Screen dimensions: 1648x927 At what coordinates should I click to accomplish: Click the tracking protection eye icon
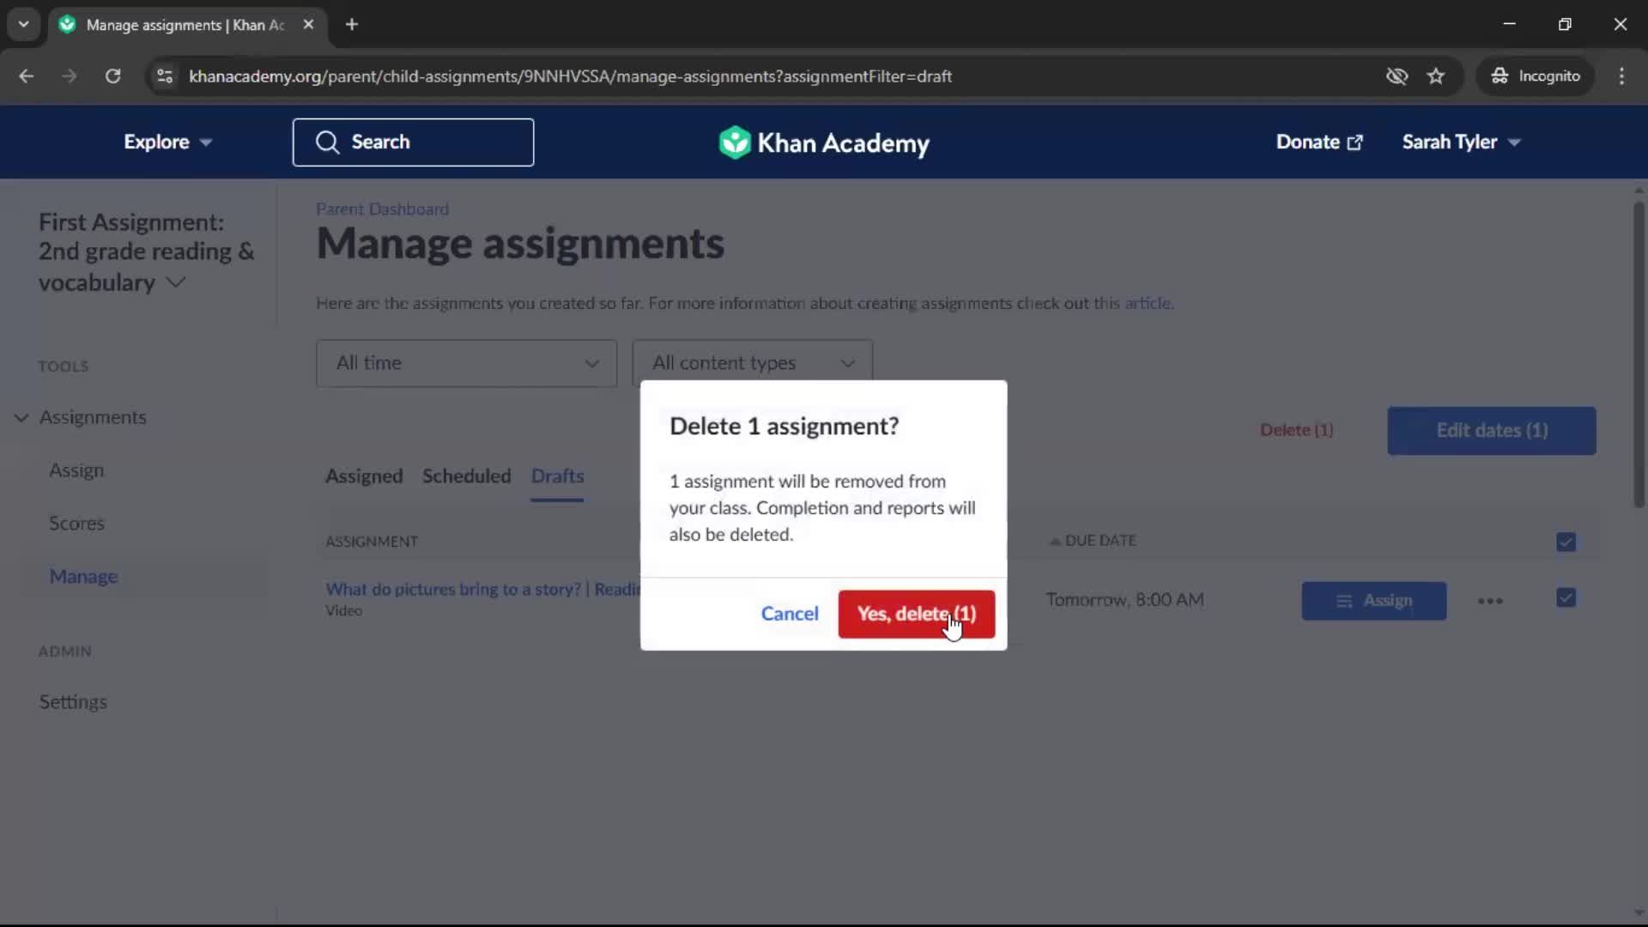click(x=1397, y=76)
